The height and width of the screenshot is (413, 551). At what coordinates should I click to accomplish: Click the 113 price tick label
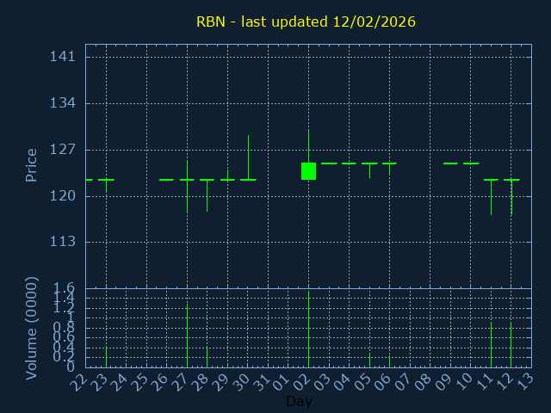point(63,242)
